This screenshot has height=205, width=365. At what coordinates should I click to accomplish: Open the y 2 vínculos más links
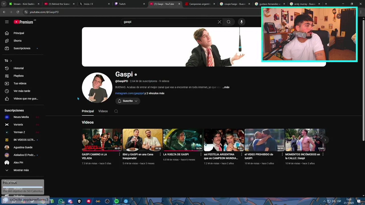coord(154,93)
